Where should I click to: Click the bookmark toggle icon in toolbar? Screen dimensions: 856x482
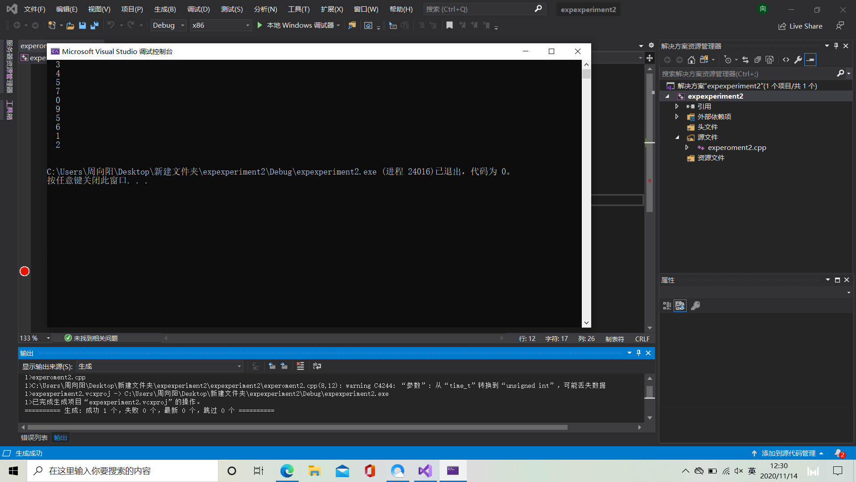point(449,25)
